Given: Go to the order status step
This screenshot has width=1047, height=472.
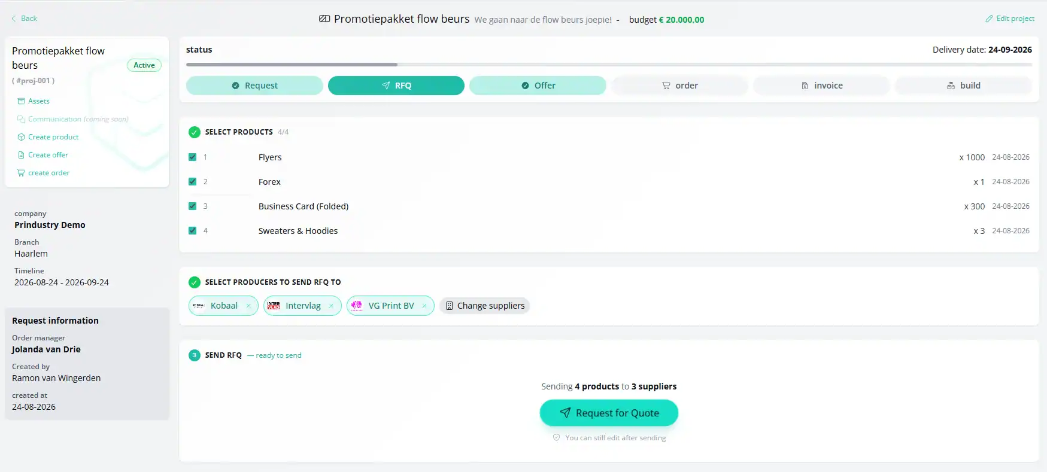Looking at the screenshot, I should pos(679,86).
